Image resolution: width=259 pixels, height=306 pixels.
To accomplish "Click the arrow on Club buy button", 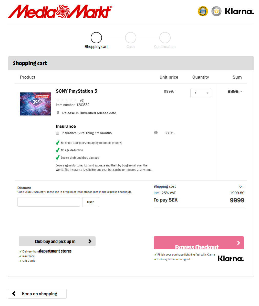I will coord(90,241).
